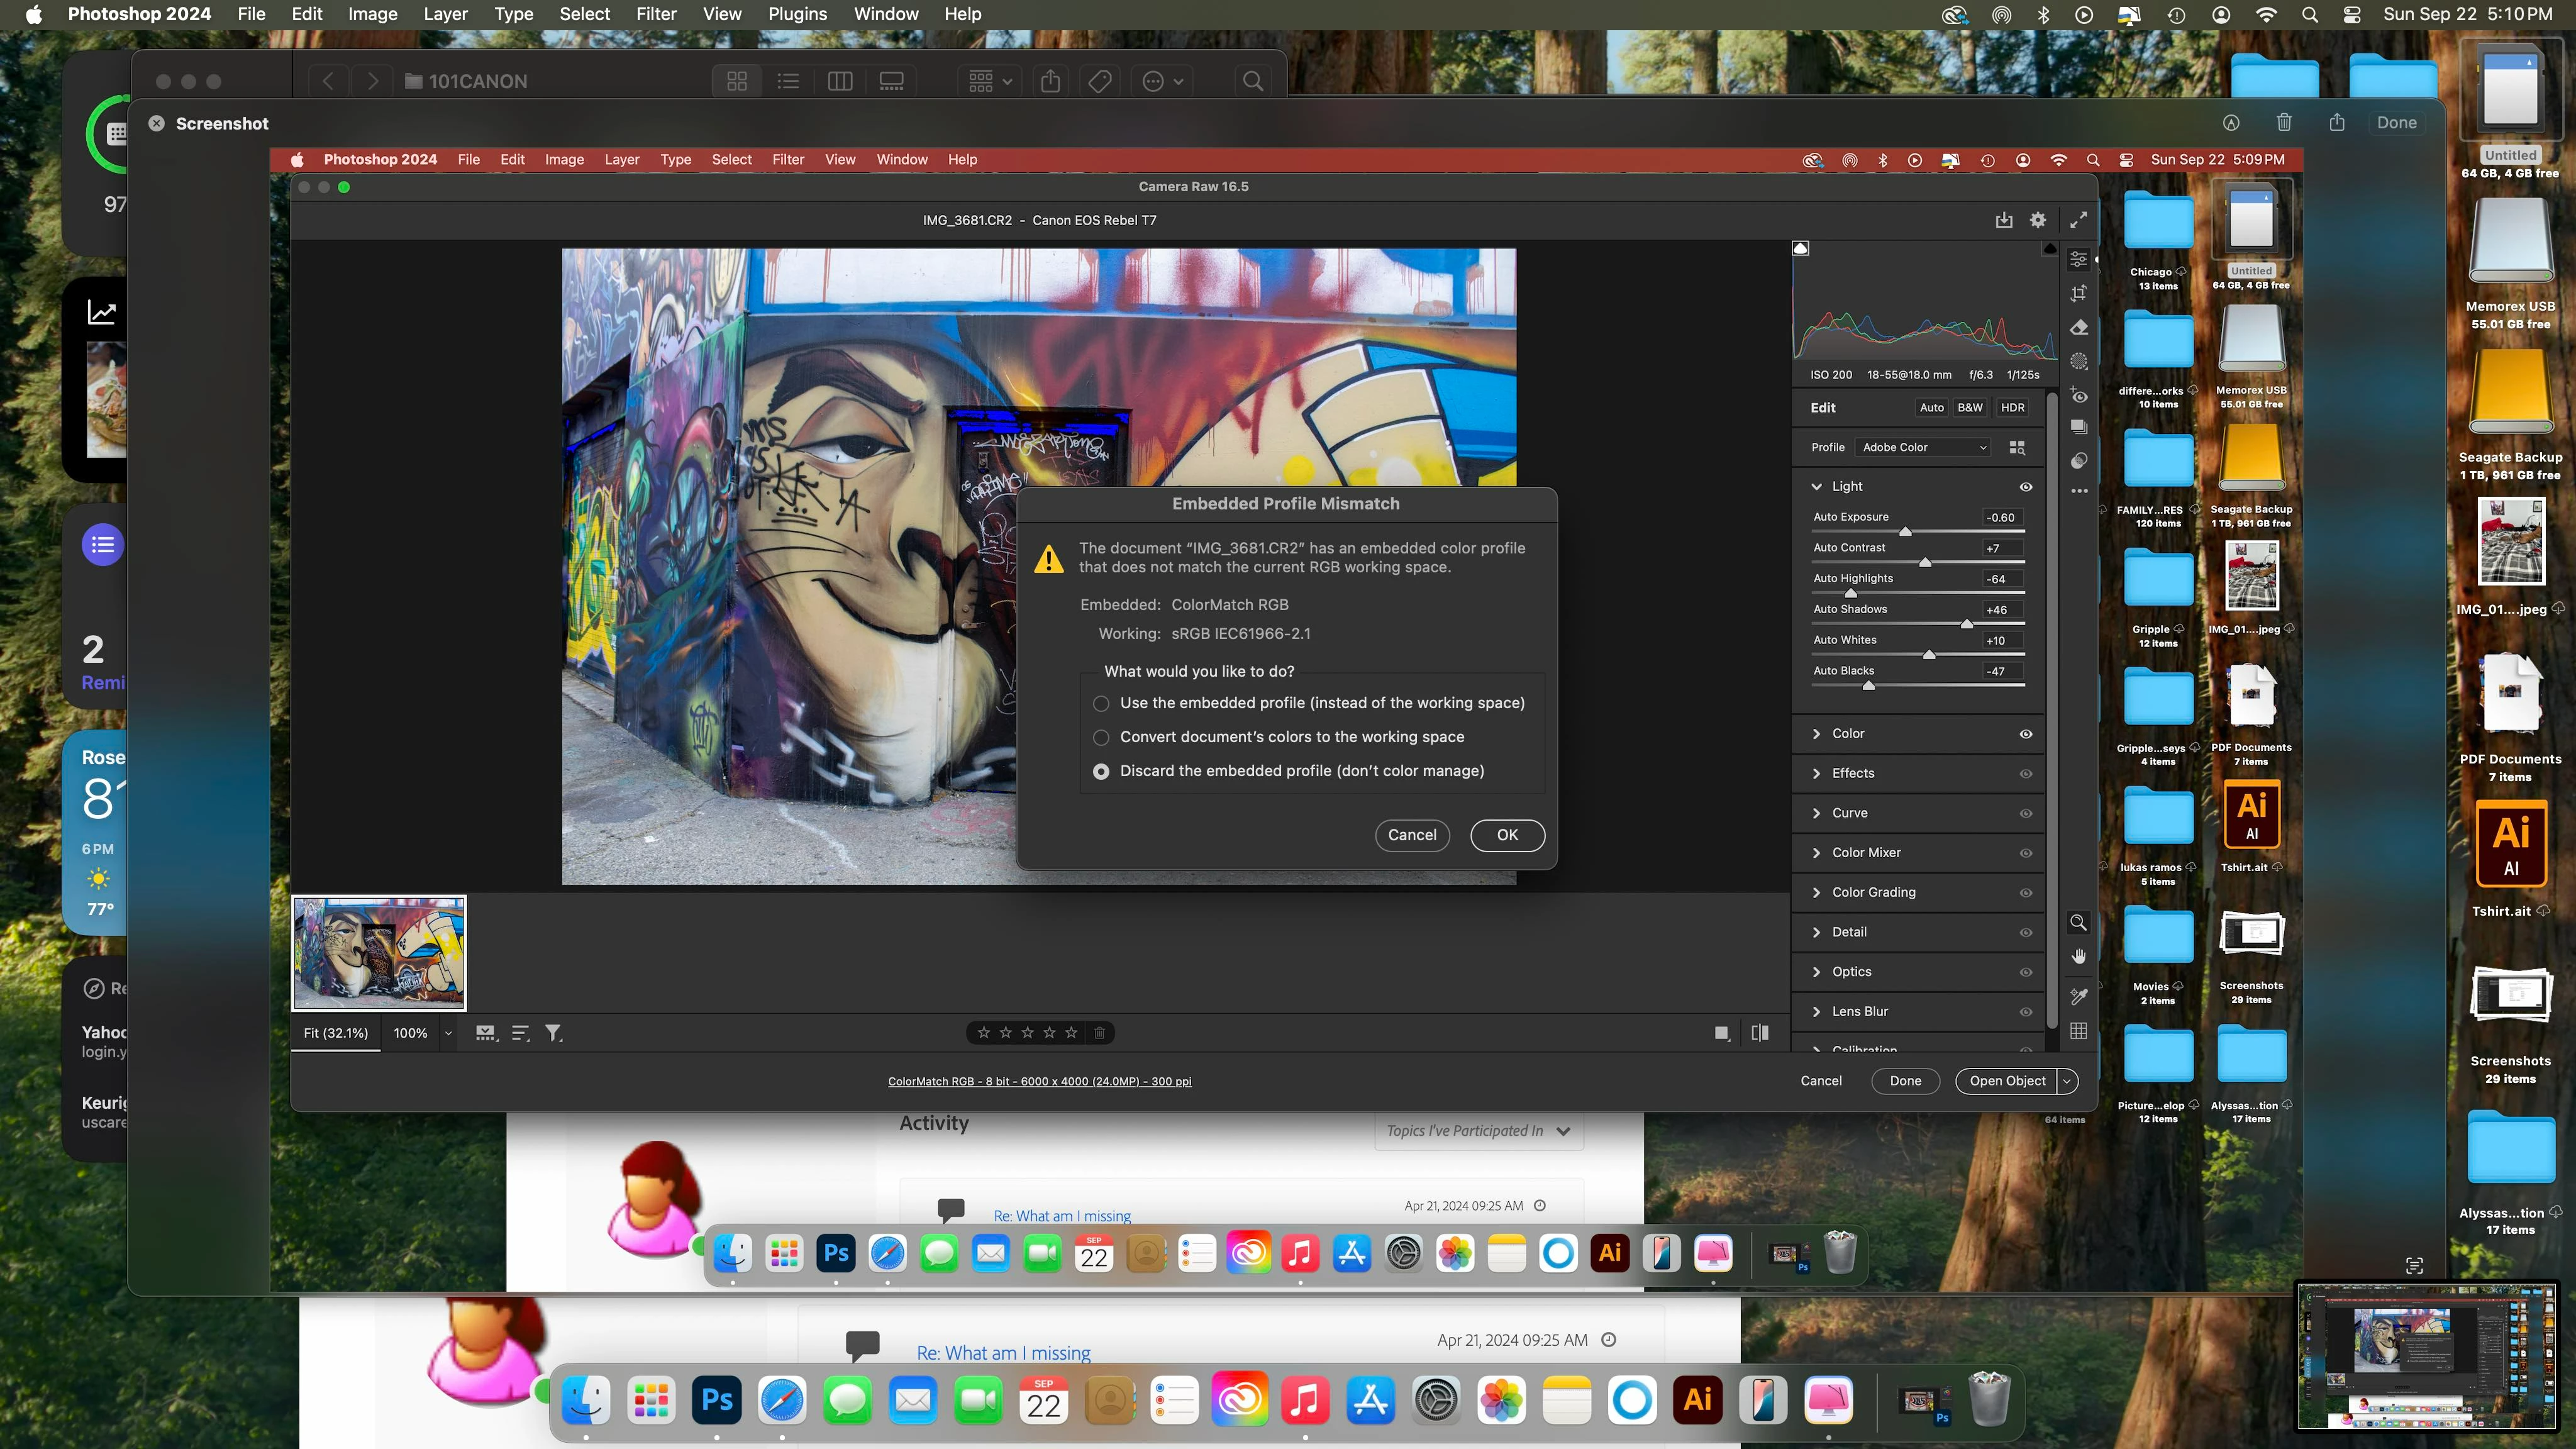Open Camera Raw preferences gear
Image resolution: width=2576 pixels, height=1449 pixels.
(x=2038, y=220)
